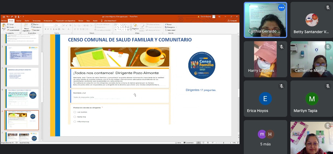Open the Presentación con diapositivas tab
The height and width of the screenshot is (154, 333).
tap(65, 21)
